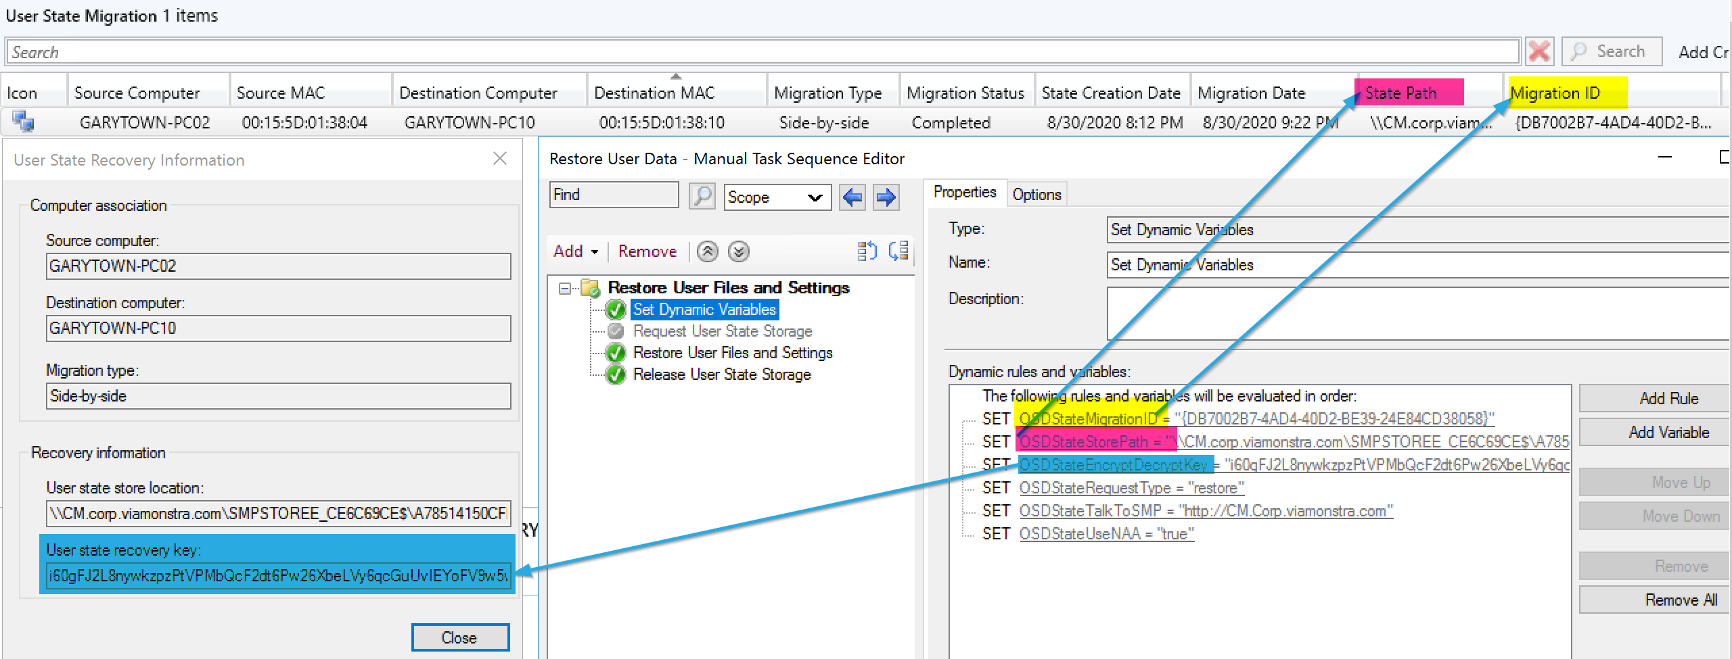Click the magnifier Find icon in editor
The height and width of the screenshot is (659, 1732).
(702, 197)
